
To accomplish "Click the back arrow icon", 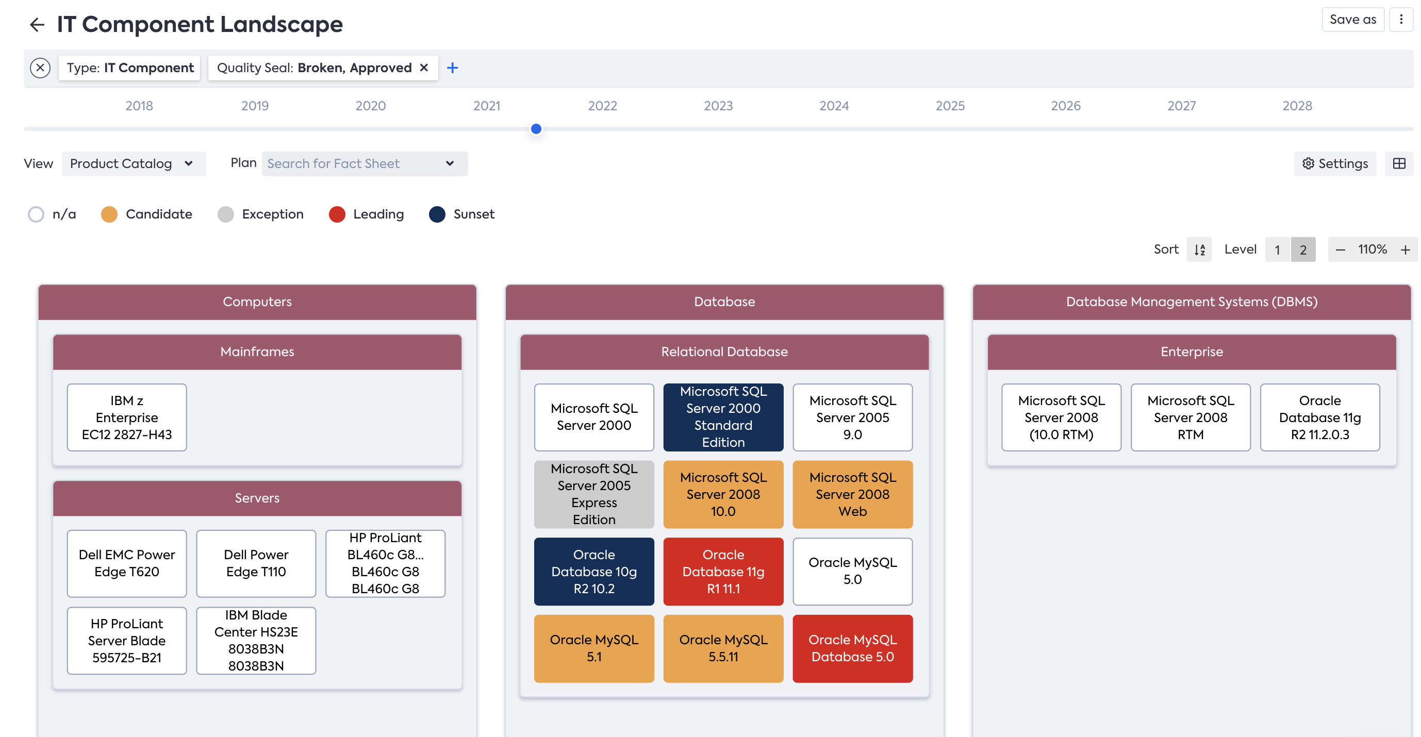I will [37, 24].
